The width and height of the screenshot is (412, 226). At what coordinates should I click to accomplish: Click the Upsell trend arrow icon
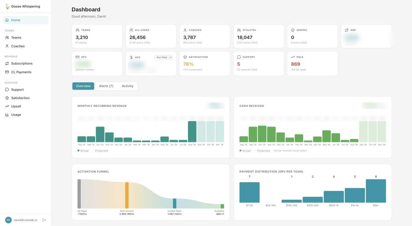[x=7, y=106]
